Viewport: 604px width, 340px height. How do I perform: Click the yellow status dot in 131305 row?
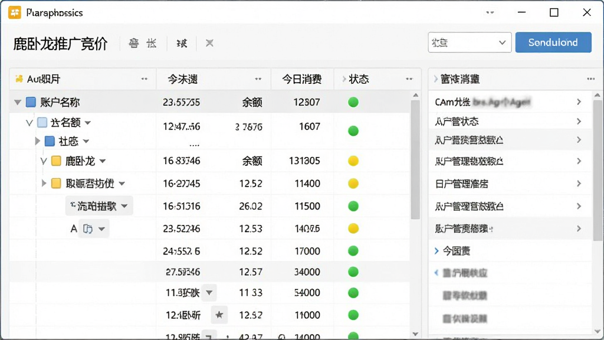(353, 161)
